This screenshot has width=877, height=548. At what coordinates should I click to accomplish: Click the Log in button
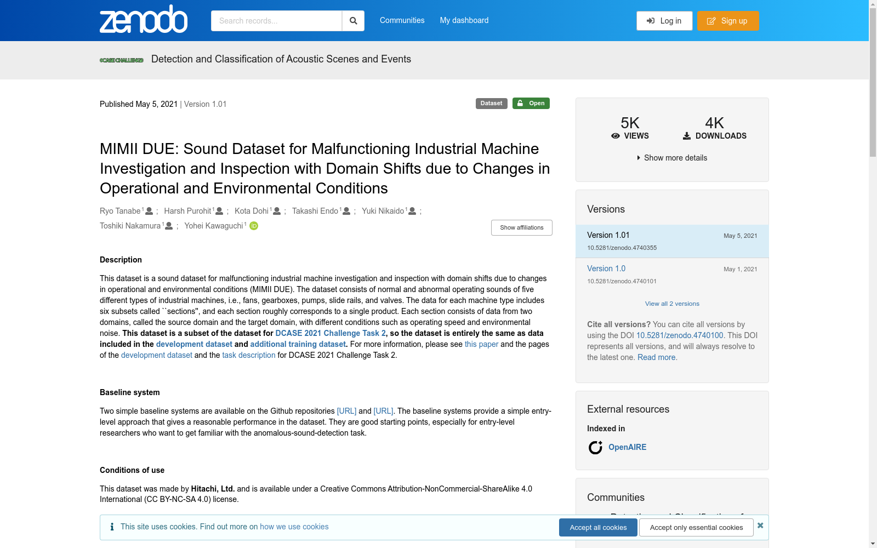coord(664,21)
